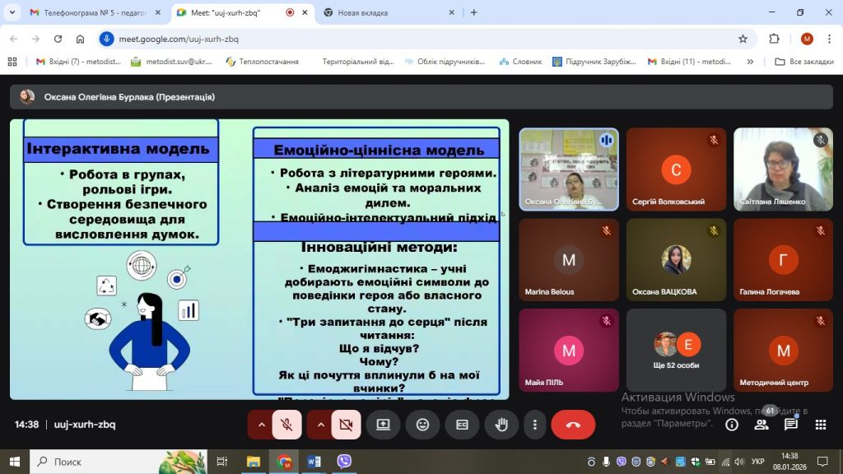
Task: Raise hand in the meeting
Action: click(x=501, y=425)
